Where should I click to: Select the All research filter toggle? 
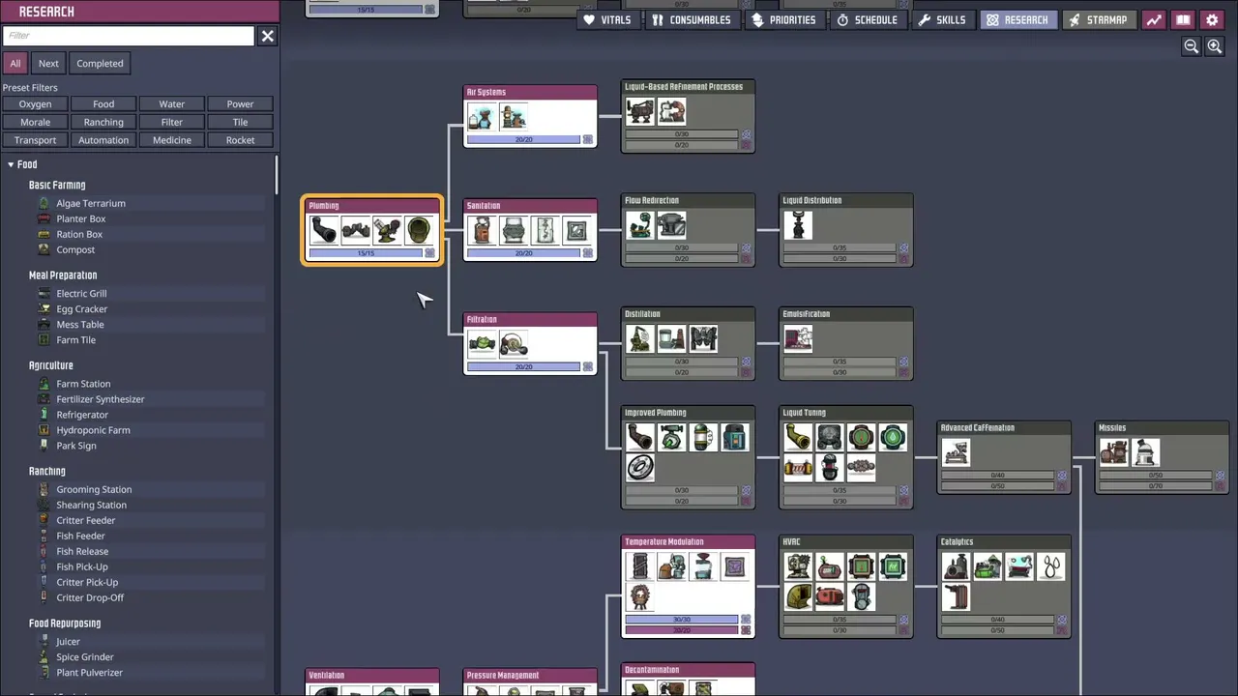(15, 63)
